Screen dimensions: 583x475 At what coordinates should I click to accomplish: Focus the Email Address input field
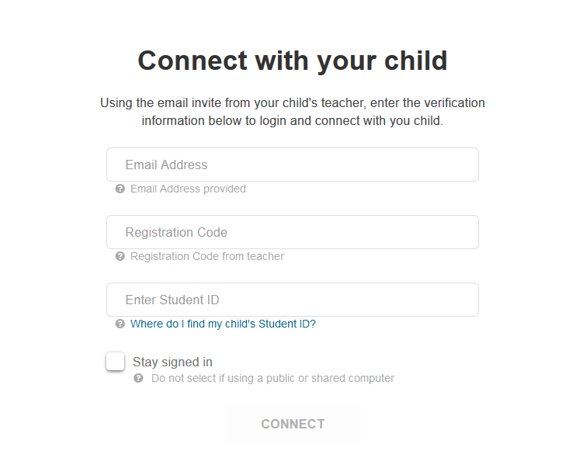292,165
